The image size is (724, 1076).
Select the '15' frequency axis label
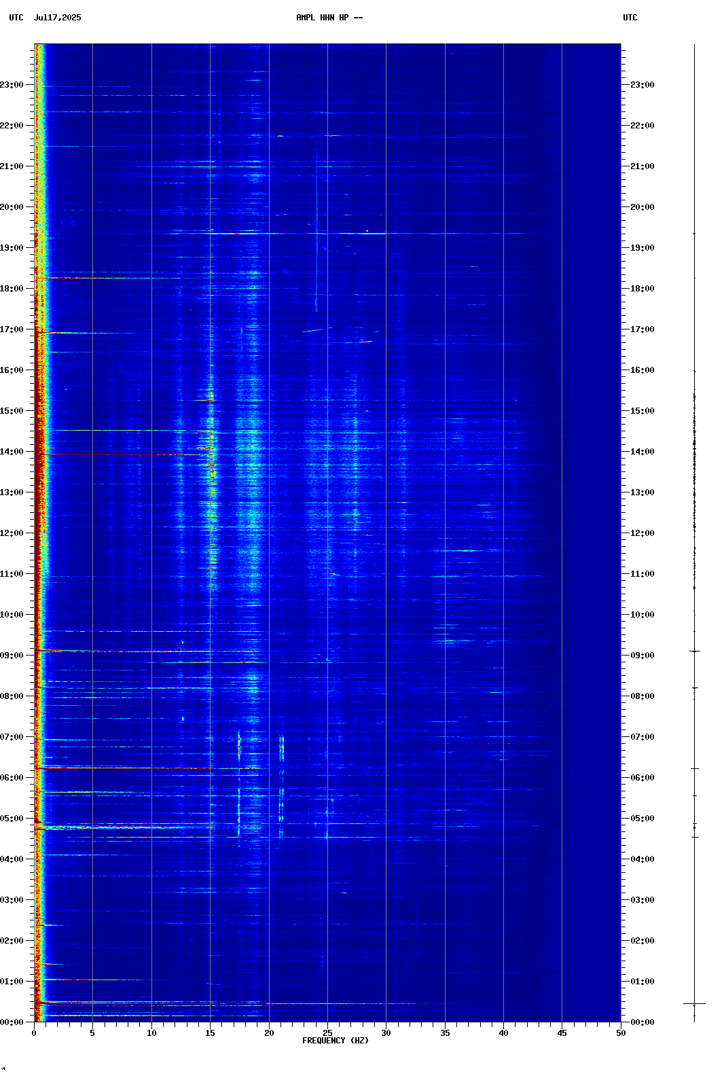210,1033
